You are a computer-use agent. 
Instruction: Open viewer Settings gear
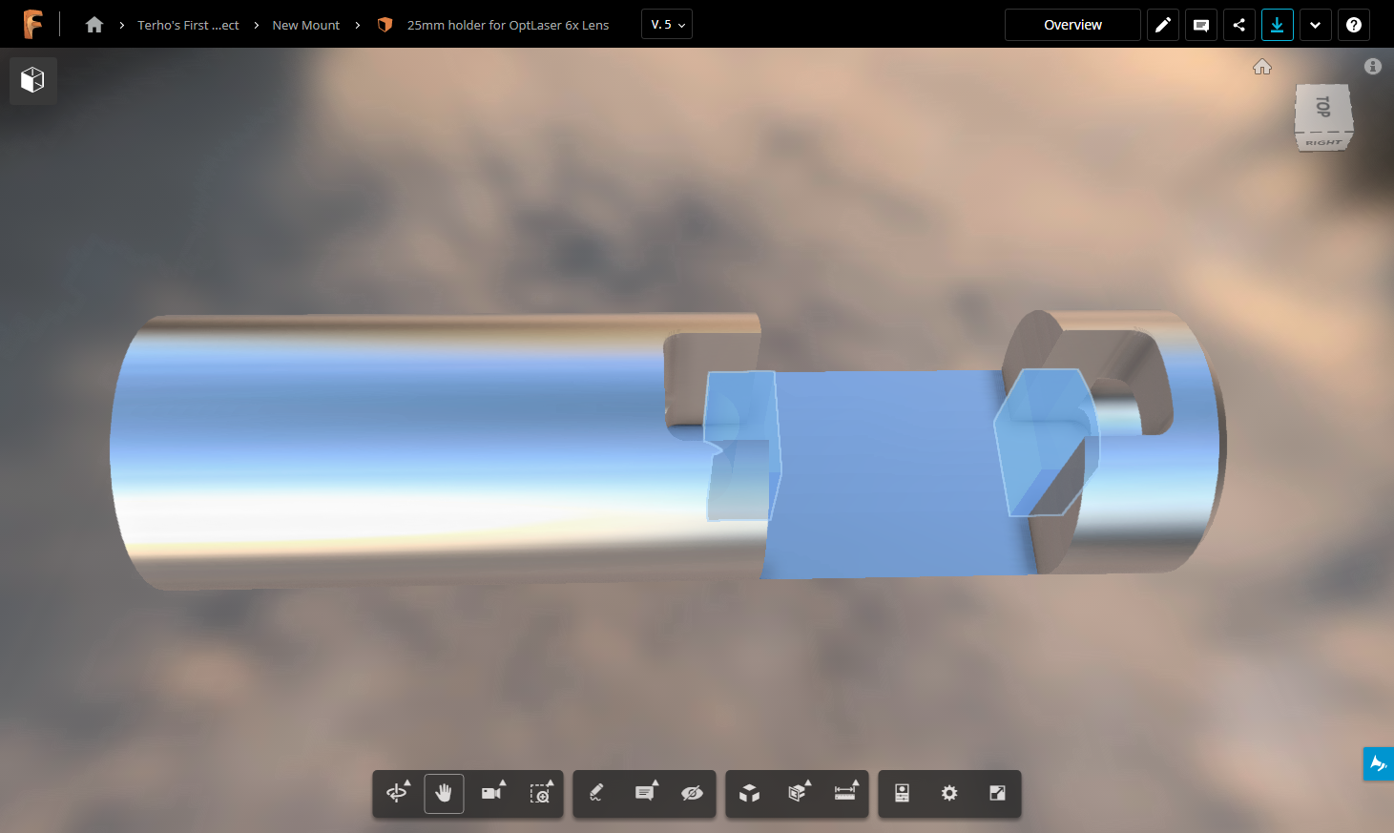(x=949, y=793)
